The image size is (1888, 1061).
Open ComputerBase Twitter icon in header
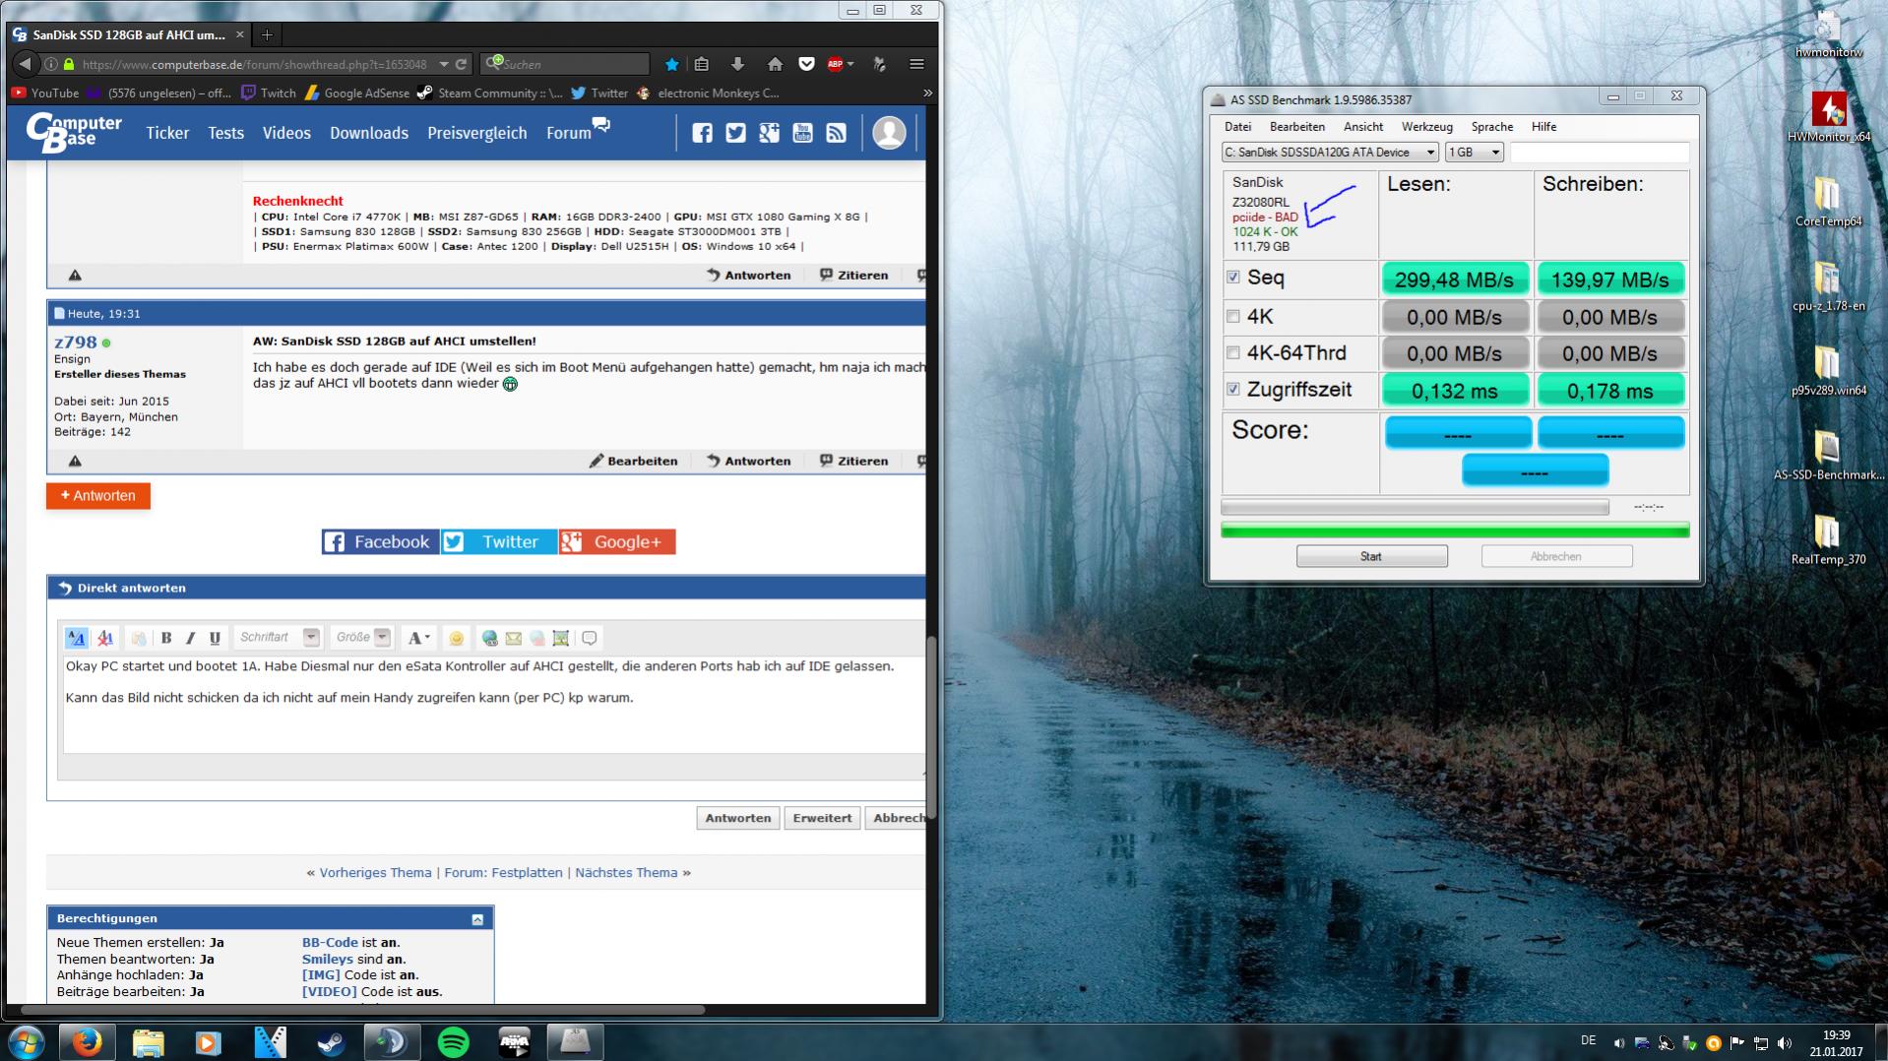pyautogui.click(x=735, y=133)
